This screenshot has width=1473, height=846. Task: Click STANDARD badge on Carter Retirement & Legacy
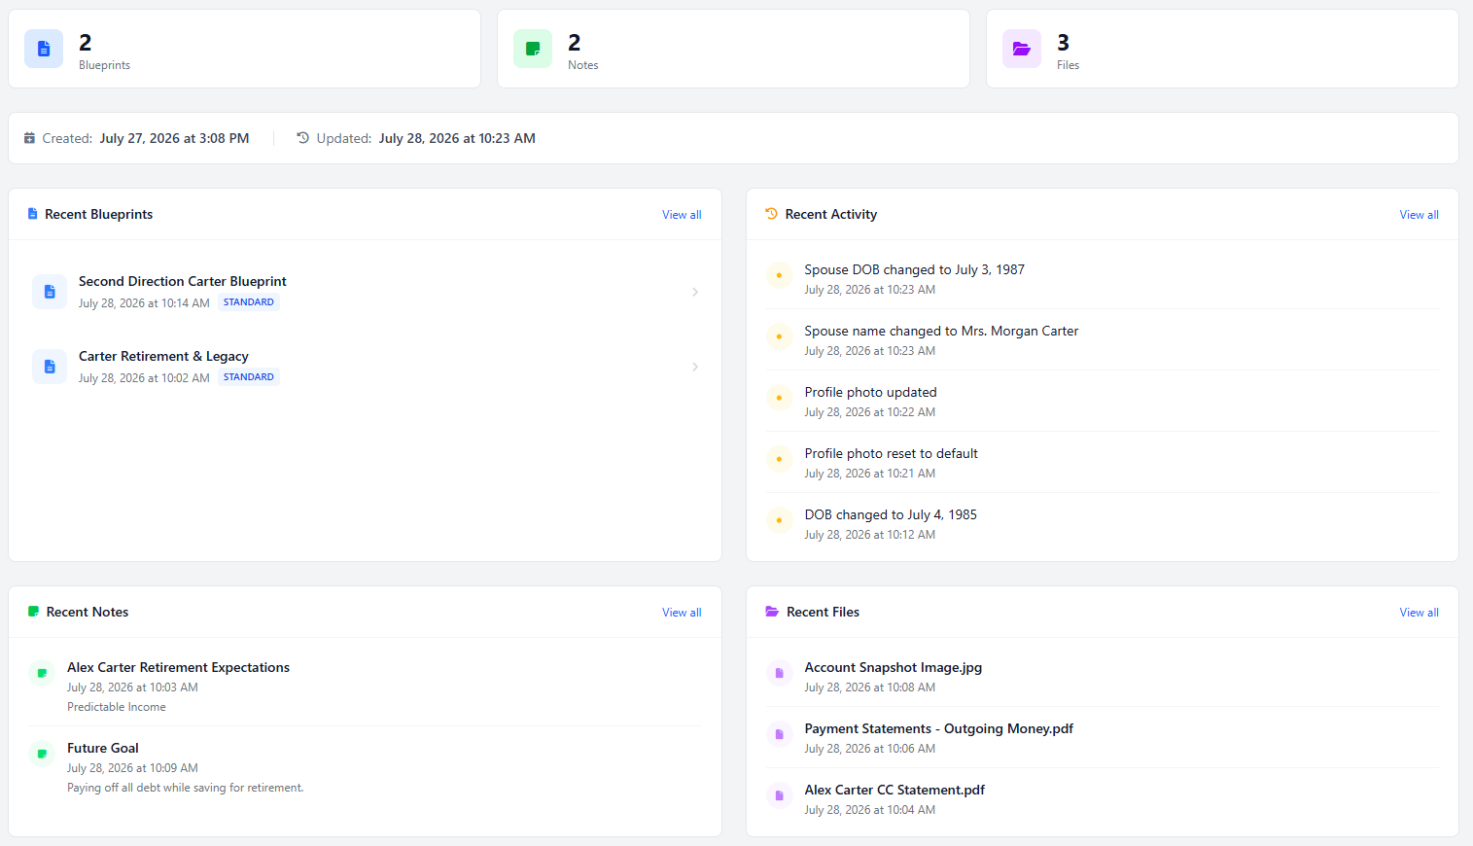249,377
